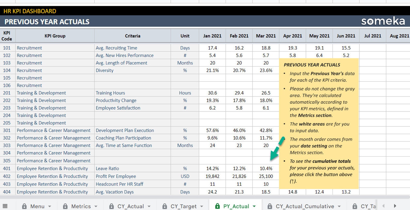This screenshot has height=210, width=410.
Task: Click the lock icon on CY_Actual_Cumulative tab
Action: tap(270, 206)
